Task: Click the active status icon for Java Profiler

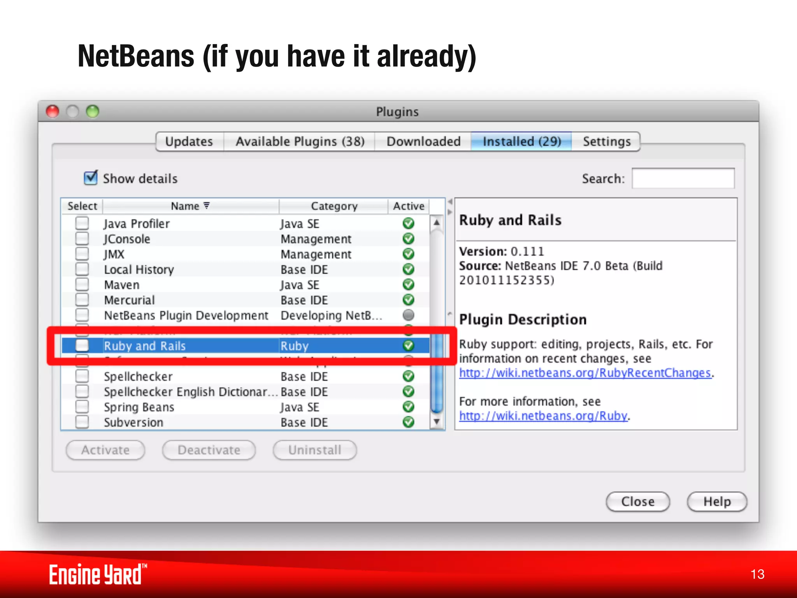Action: point(408,223)
